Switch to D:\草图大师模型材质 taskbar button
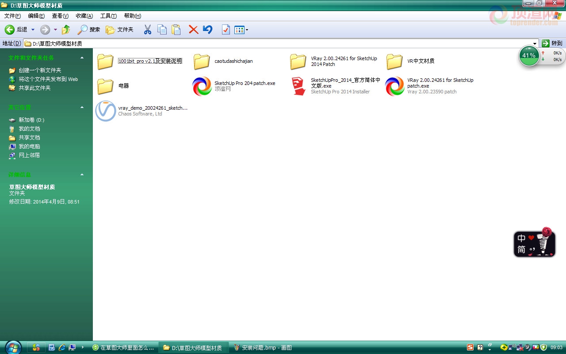The height and width of the screenshot is (354, 566). coord(194,348)
